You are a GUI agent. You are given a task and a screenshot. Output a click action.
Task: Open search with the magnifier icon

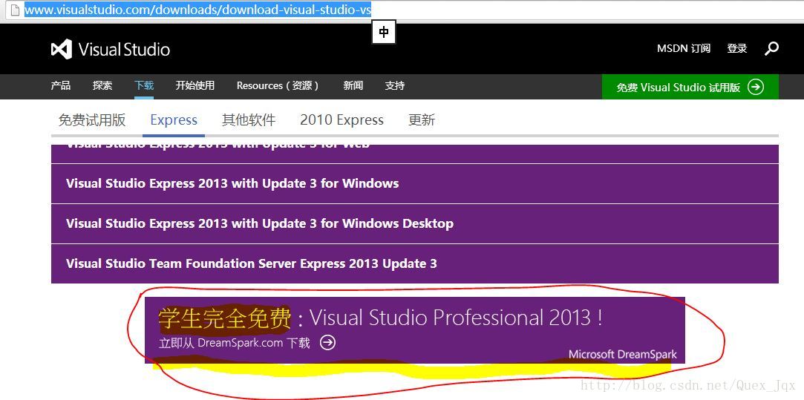[x=771, y=49]
